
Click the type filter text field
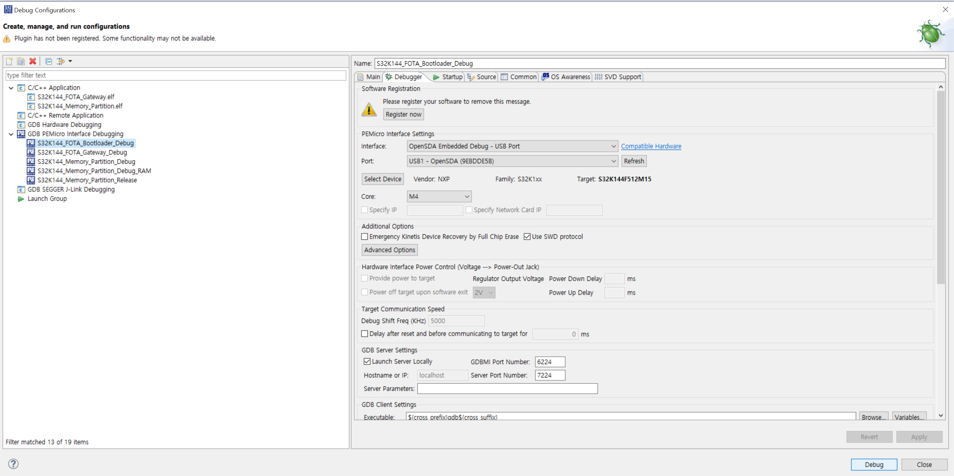click(x=174, y=75)
